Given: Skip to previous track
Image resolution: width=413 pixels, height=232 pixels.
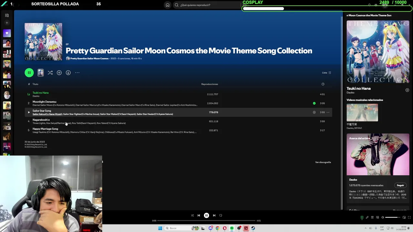Looking at the screenshot, I should coord(199,216).
